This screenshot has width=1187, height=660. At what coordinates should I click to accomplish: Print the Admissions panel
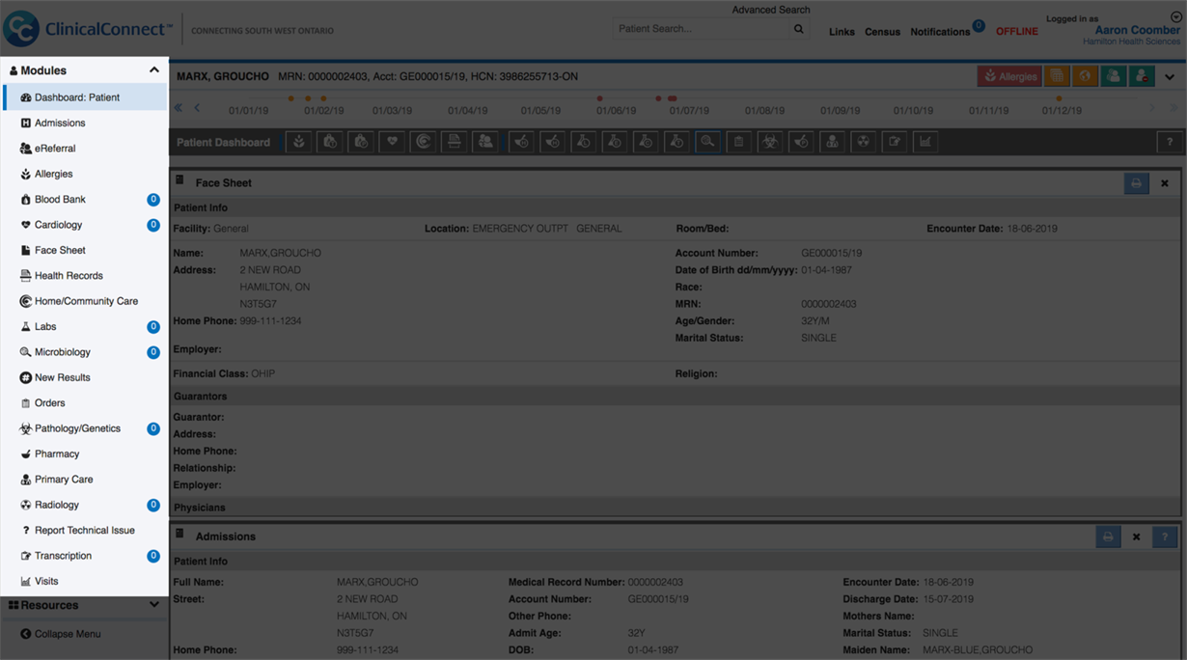click(1108, 536)
